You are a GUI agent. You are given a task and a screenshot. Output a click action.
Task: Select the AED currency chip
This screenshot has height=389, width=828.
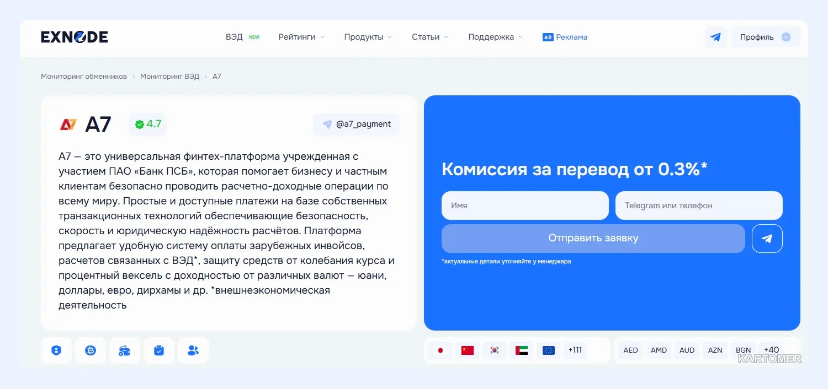pyautogui.click(x=630, y=350)
